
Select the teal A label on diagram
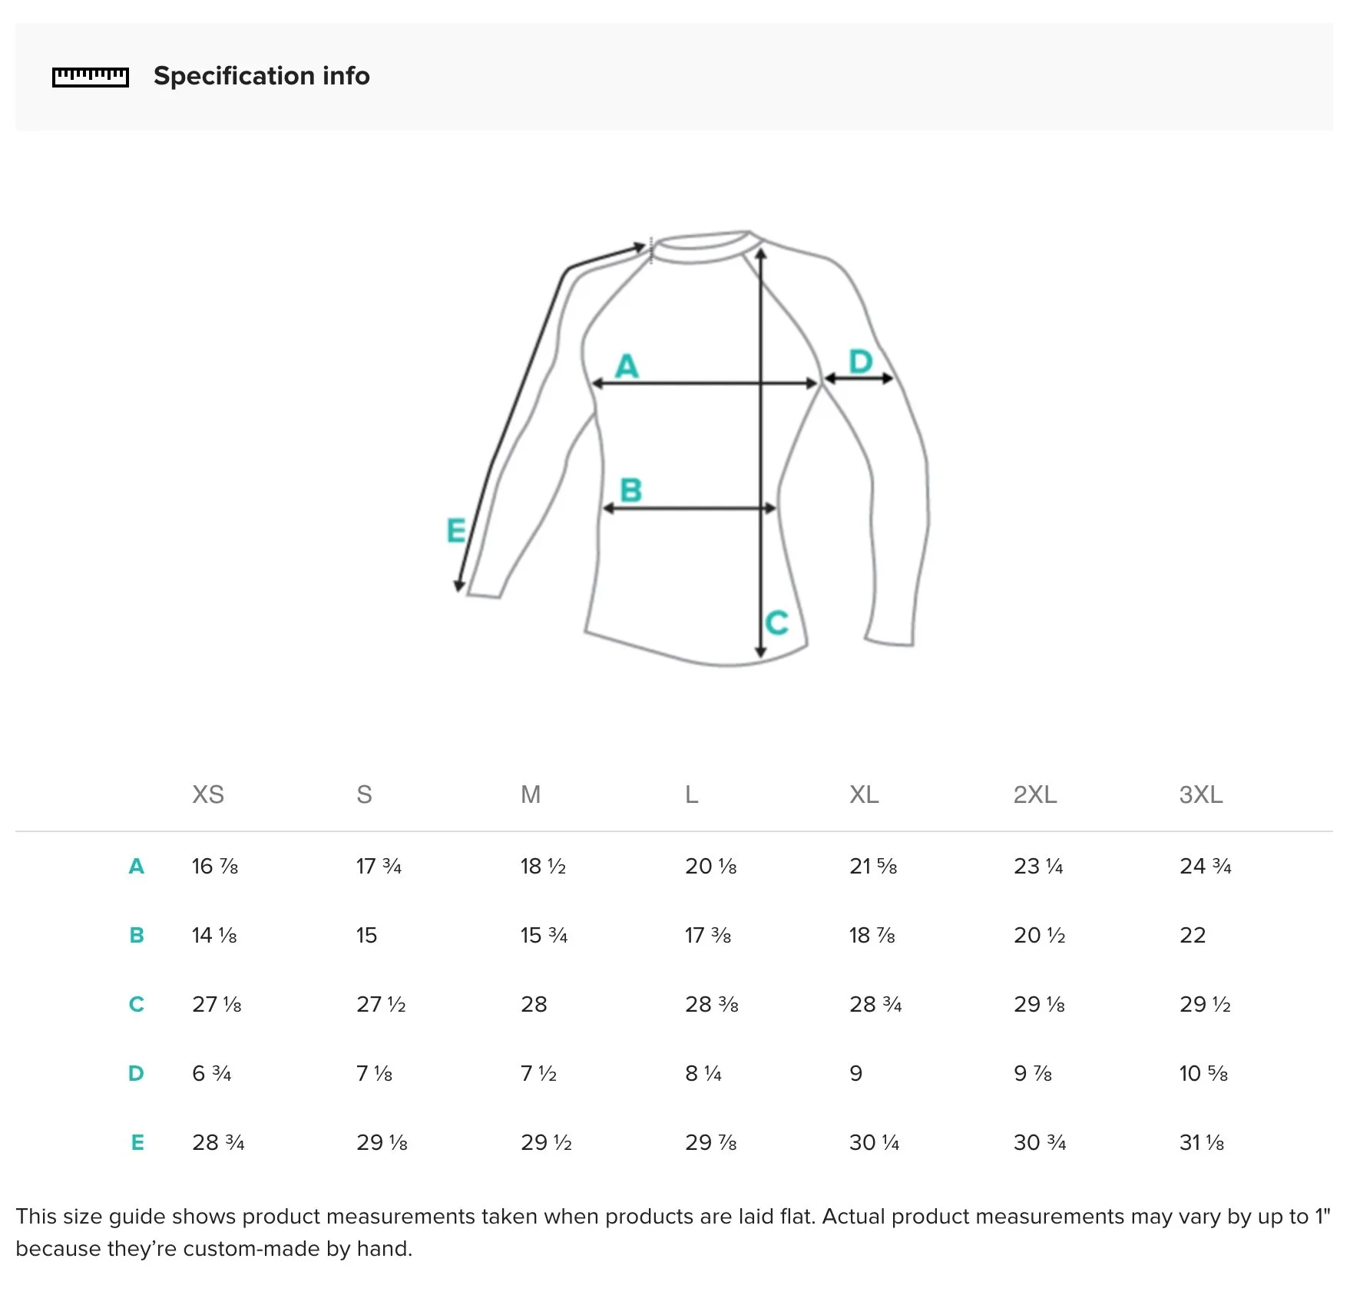pos(627,365)
